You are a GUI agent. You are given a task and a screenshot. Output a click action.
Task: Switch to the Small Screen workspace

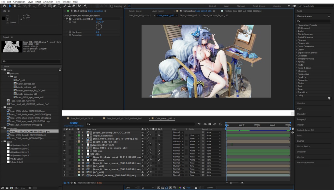[259, 6]
